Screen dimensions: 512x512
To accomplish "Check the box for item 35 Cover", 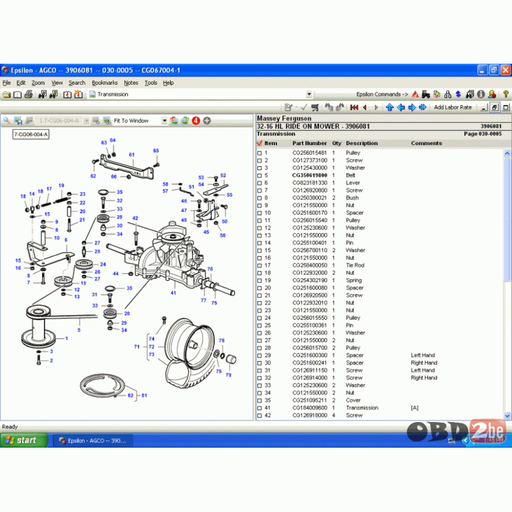I will [259, 400].
